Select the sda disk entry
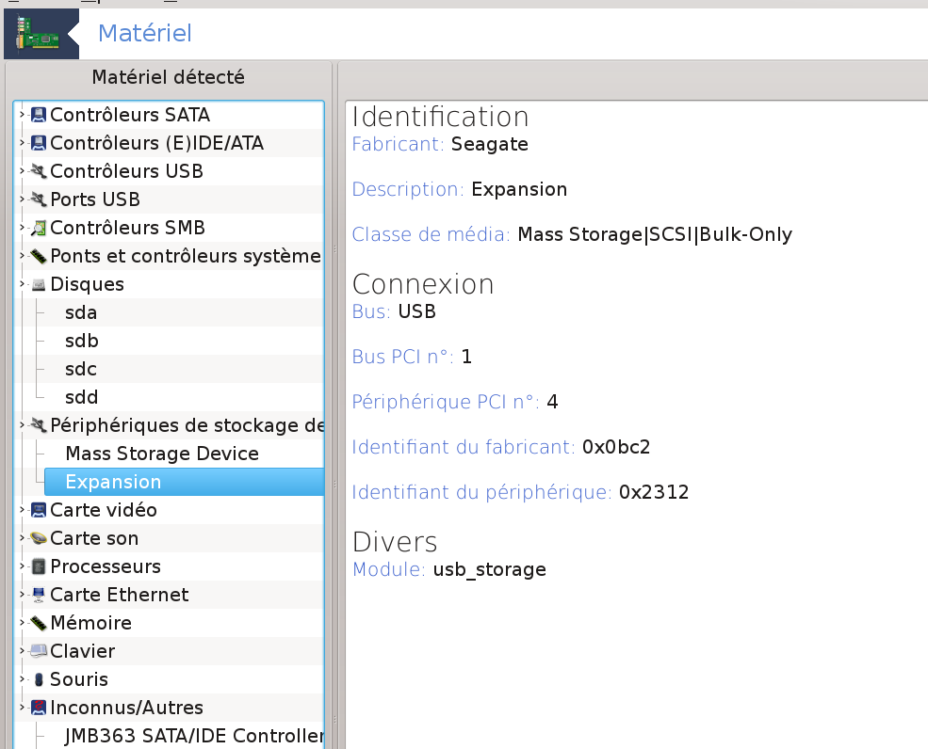Screen dimensions: 928x749 tap(81, 312)
